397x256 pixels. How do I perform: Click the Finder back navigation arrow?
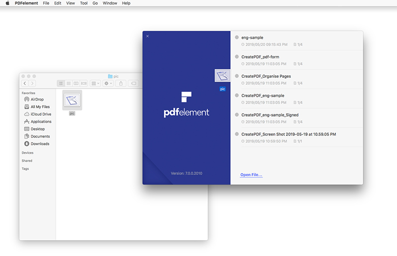25,83
